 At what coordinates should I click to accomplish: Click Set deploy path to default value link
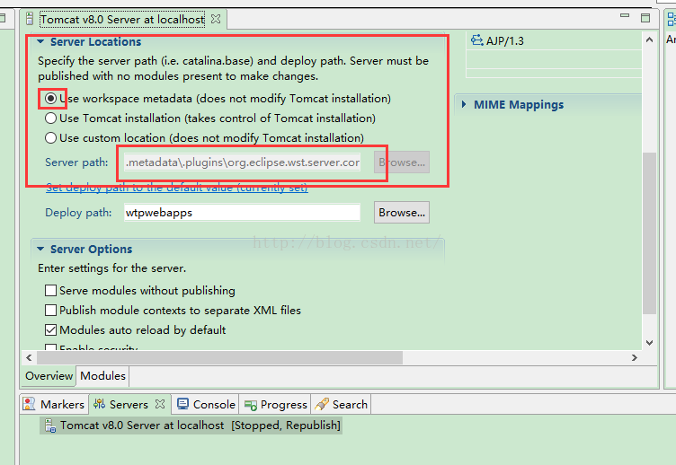[177, 188]
